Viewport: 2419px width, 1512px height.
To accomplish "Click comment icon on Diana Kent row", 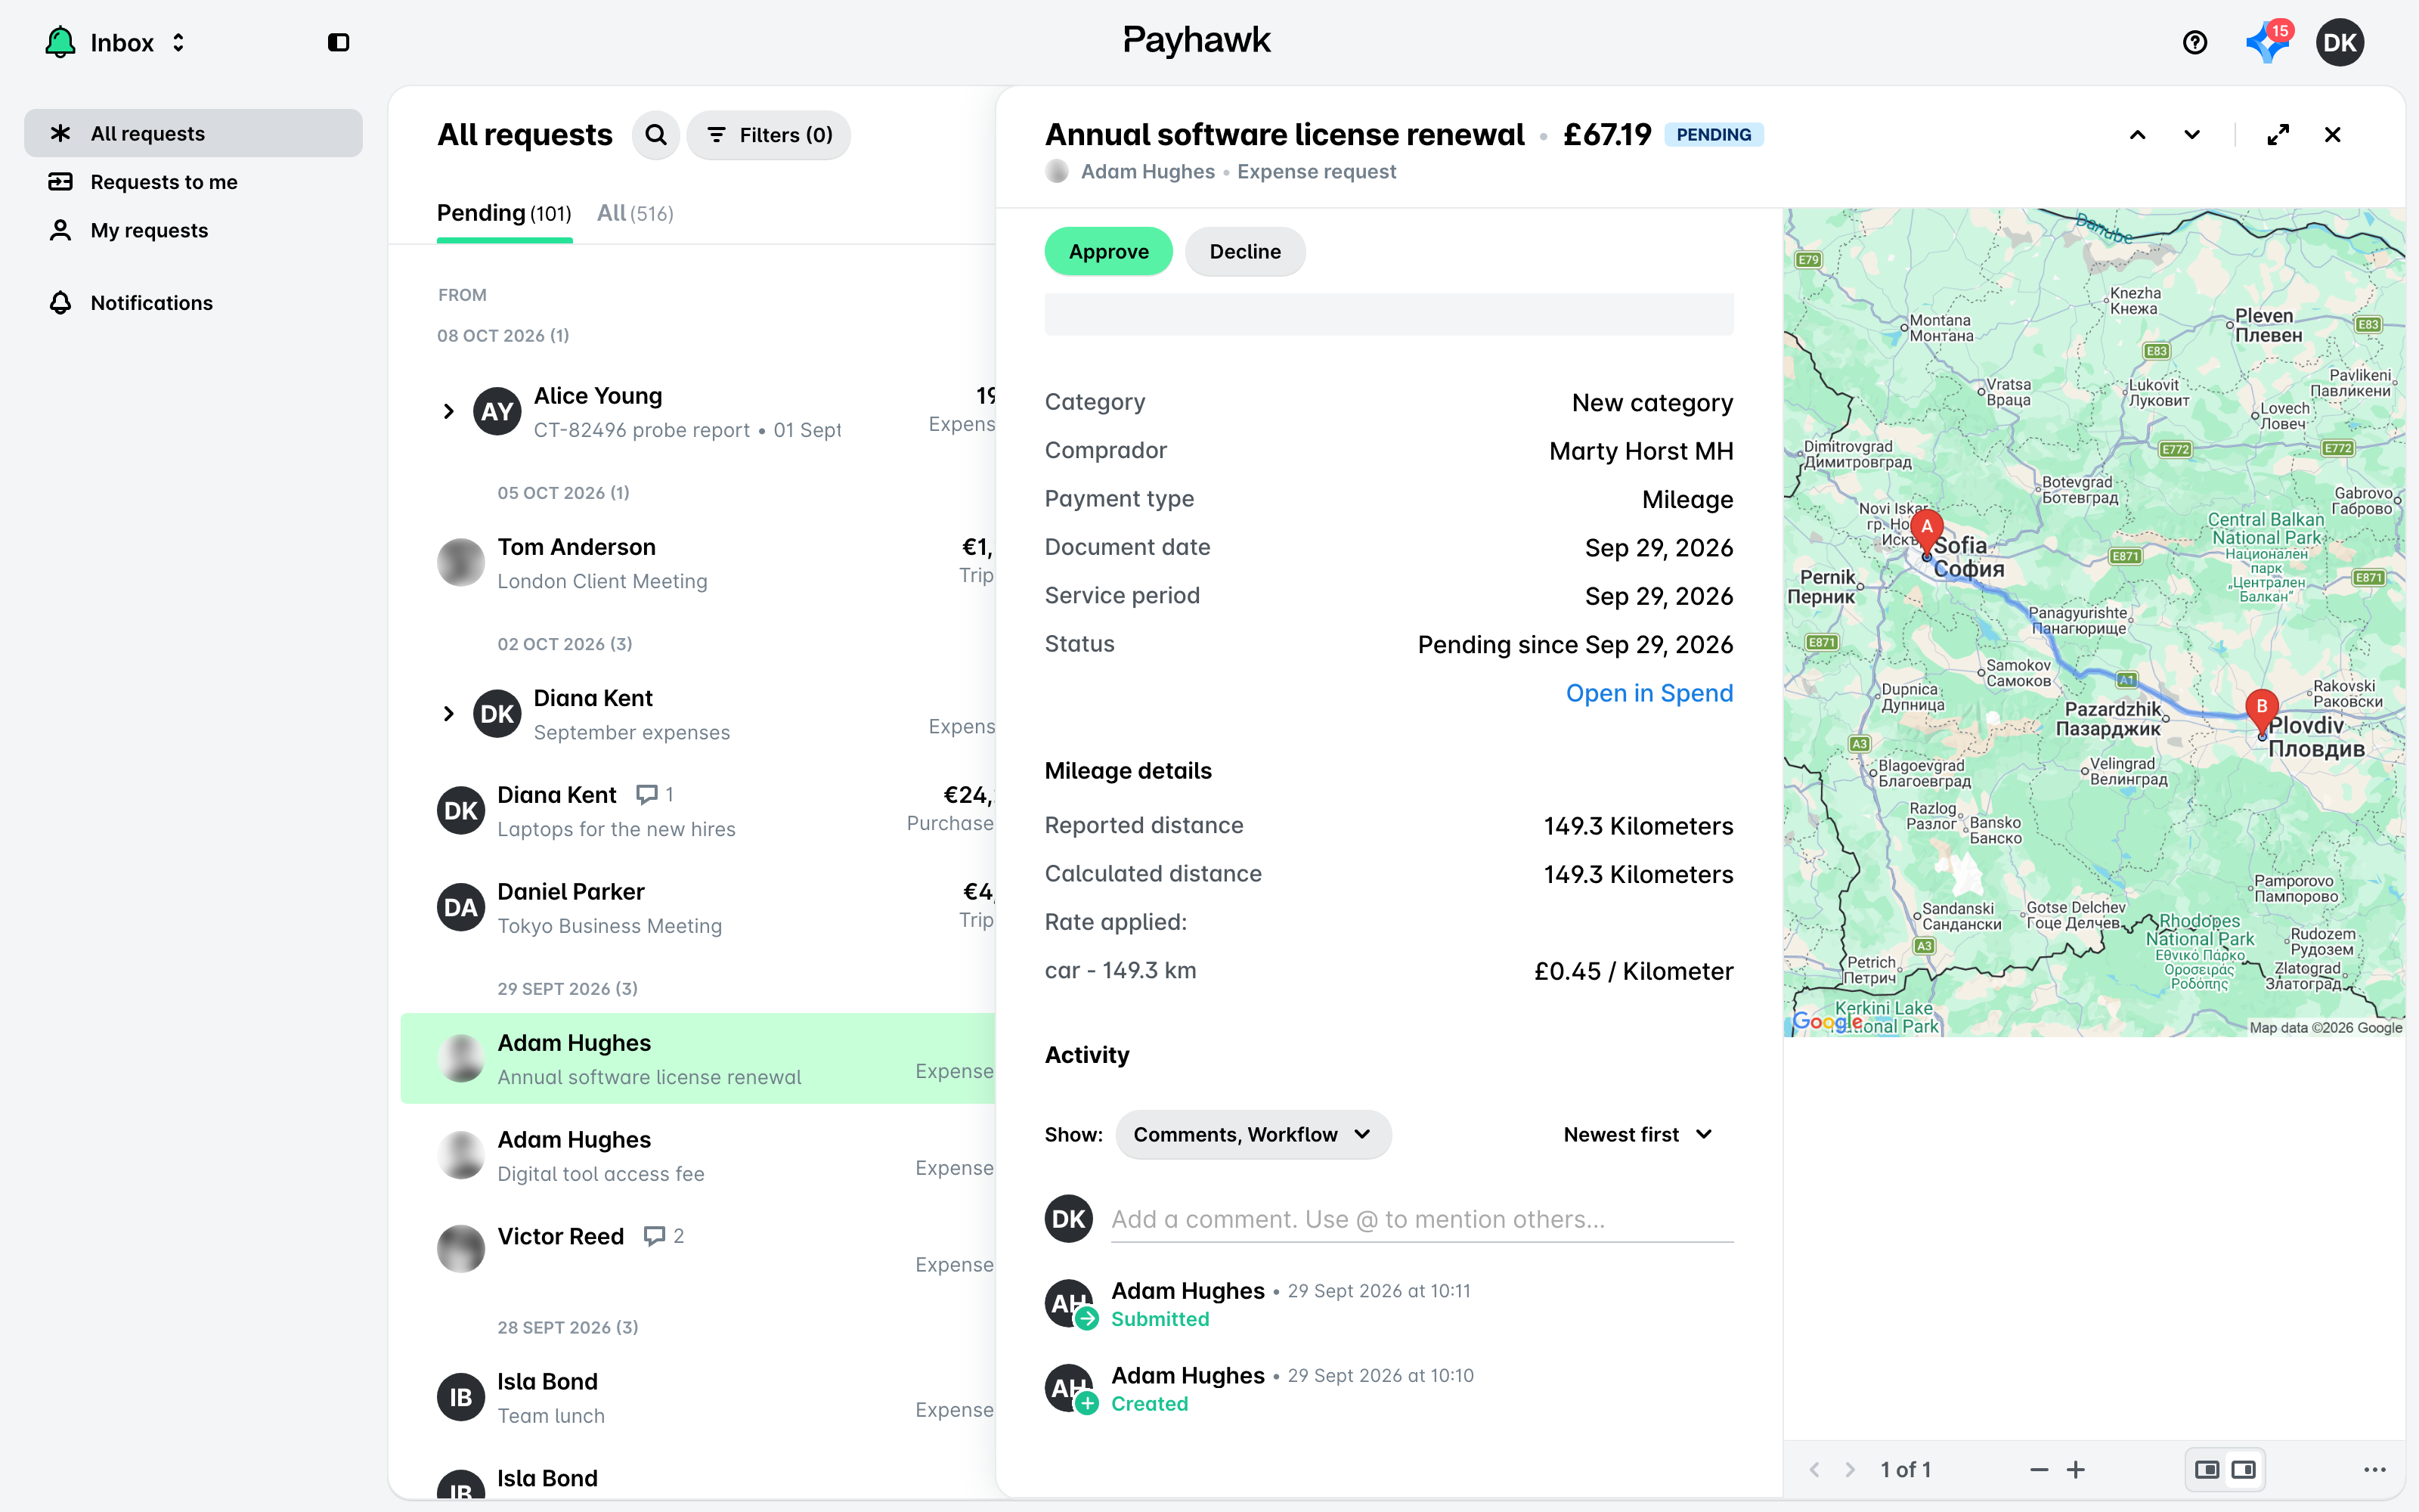I will pyautogui.click(x=648, y=795).
